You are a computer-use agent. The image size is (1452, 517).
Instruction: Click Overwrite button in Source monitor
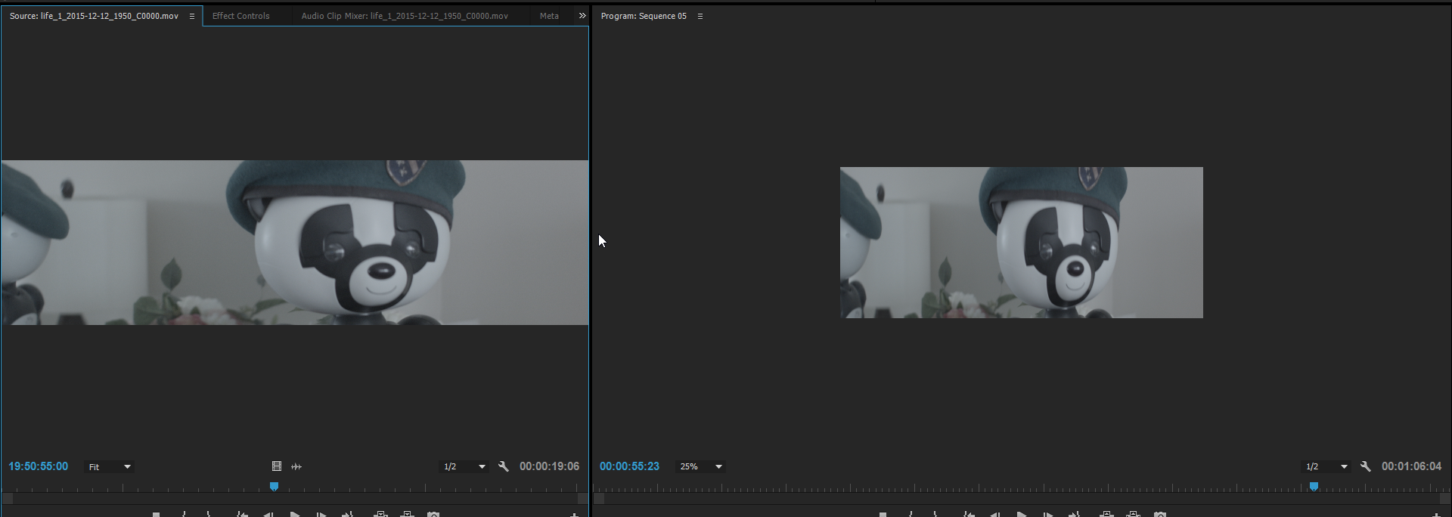click(x=407, y=514)
